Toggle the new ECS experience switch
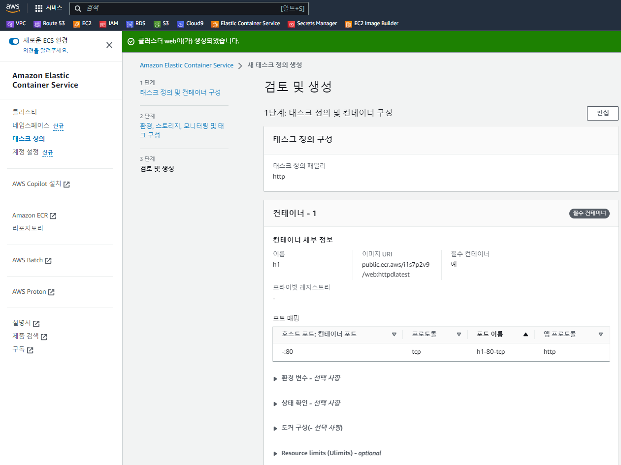The image size is (621, 465). coord(14,41)
